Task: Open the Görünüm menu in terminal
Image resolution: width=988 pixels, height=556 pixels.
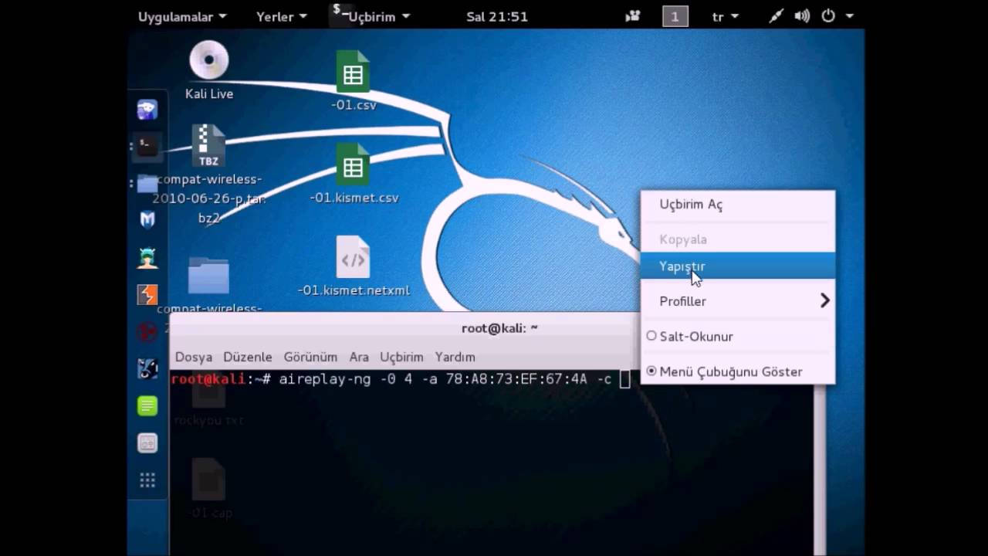Action: click(x=310, y=357)
